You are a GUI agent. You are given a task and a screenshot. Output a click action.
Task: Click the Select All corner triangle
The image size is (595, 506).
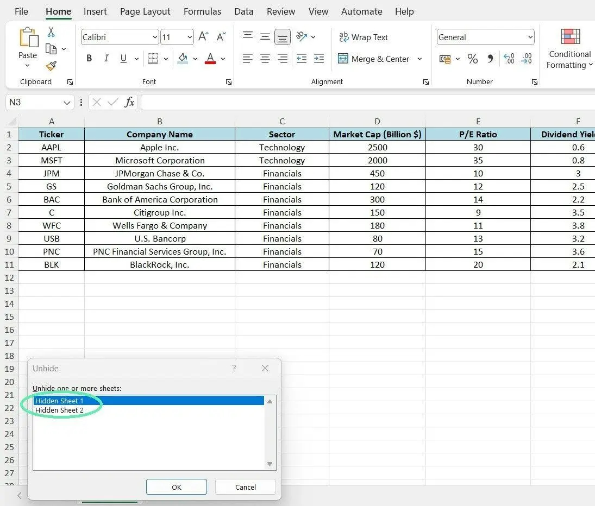[12, 121]
